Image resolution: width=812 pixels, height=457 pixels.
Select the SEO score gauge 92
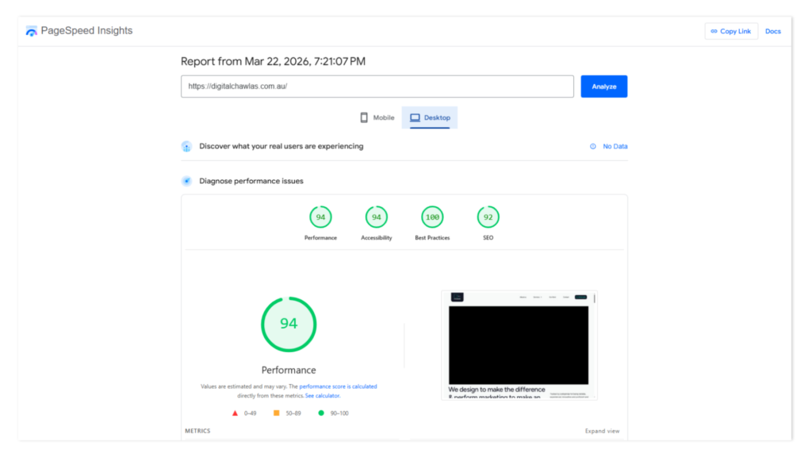click(x=488, y=217)
